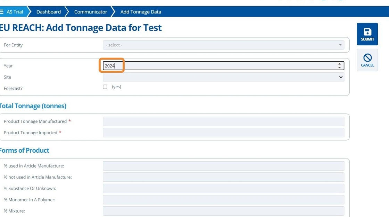
Task: Select AS Trial breadcrumb
Action: [x=15, y=12]
